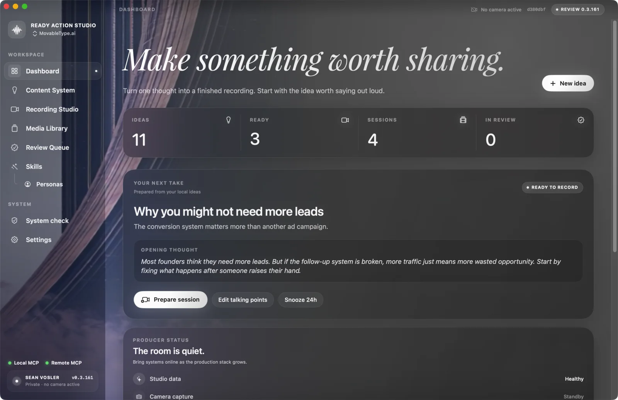The image size is (618, 400).
Task: Click the heading Why you might not need more leads
Action: click(229, 212)
